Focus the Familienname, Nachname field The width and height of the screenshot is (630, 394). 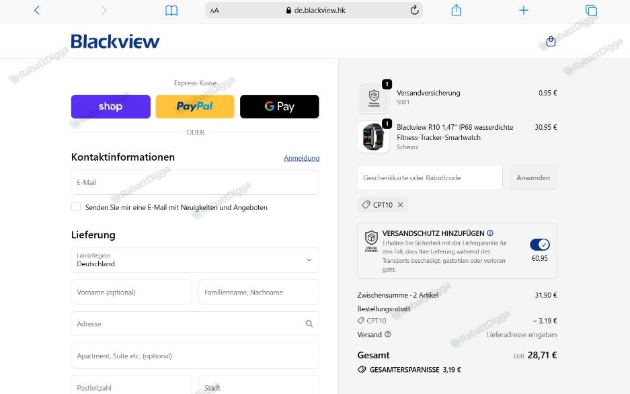(259, 292)
